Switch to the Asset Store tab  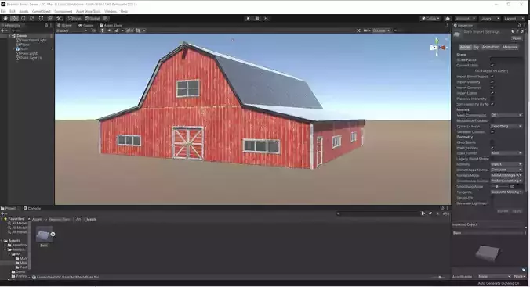111,25
